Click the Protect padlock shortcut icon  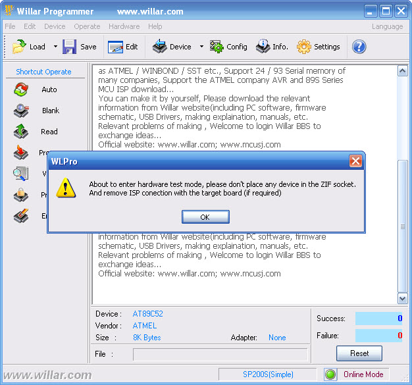(21, 195)
